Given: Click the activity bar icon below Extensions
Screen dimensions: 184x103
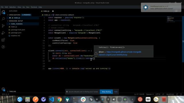Looking at the screenshot, I should click(x=3, y=47).
